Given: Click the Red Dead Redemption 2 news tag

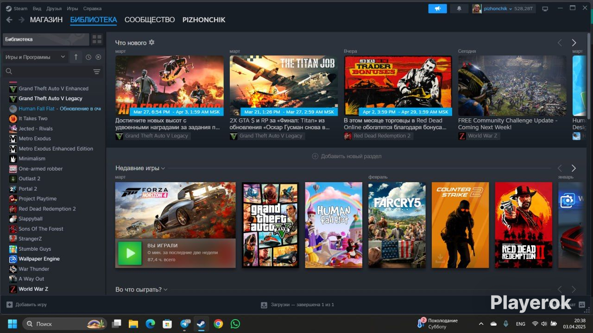Looking at the screenshot, I should pyautogui.click(x=378, y=136).
